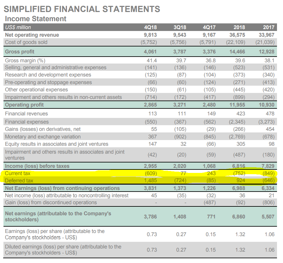Select diluted earnings per share value 1.32
The image size is (283, 263).
240,250
